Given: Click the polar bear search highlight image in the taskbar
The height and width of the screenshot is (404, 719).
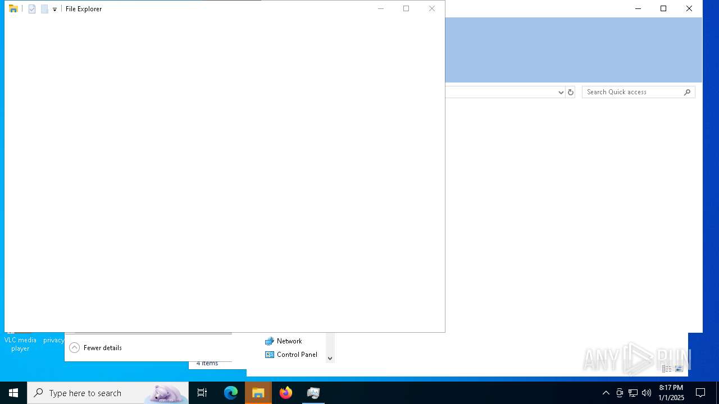Looking at the screenshot, I should click(166, 393).
